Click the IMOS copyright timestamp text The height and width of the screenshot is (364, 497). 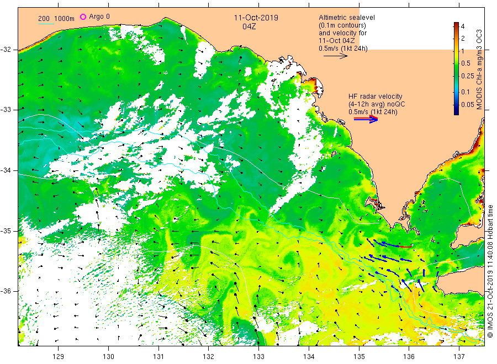point(490,271)
